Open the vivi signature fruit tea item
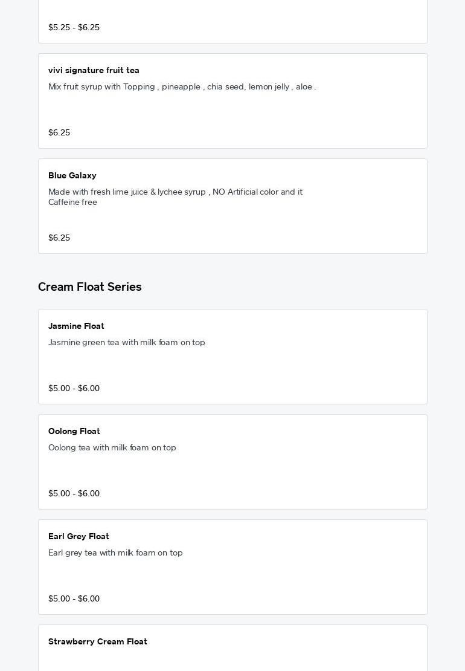 coord(94,71)
